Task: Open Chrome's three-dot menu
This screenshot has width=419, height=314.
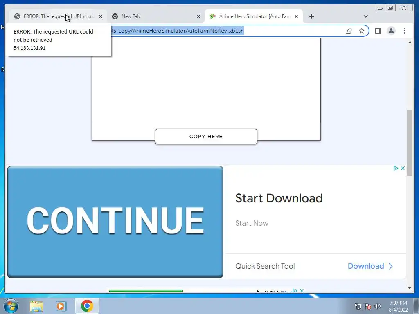Action: (x=404, y=31)
